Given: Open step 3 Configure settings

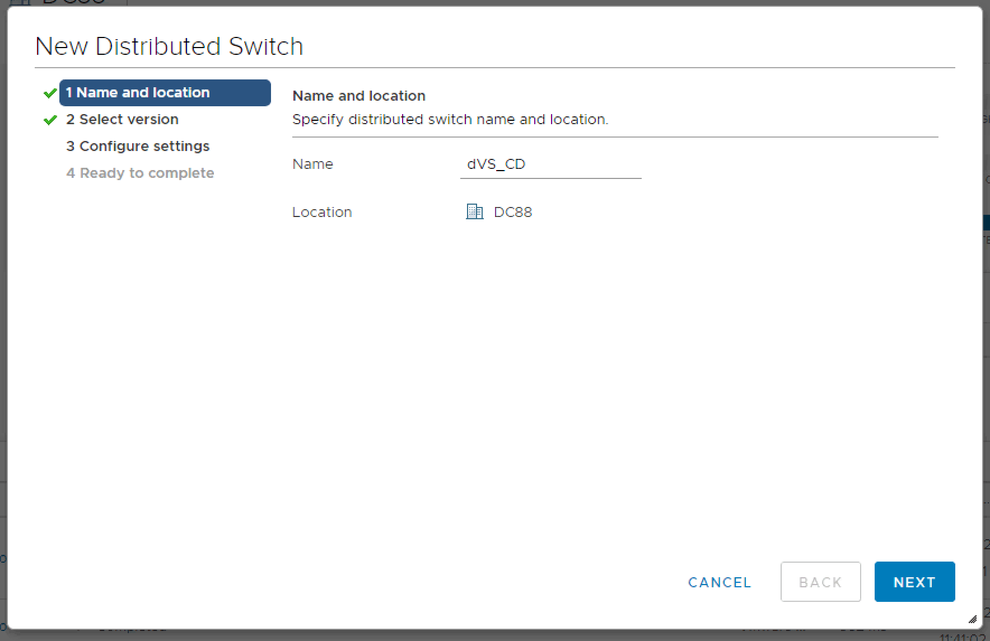Looking at the screenshot, I should click(138, 147).
